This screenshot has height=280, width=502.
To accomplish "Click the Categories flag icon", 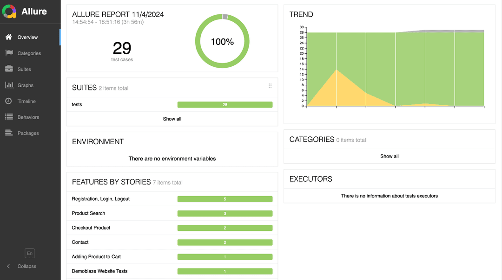I will 9,53.
